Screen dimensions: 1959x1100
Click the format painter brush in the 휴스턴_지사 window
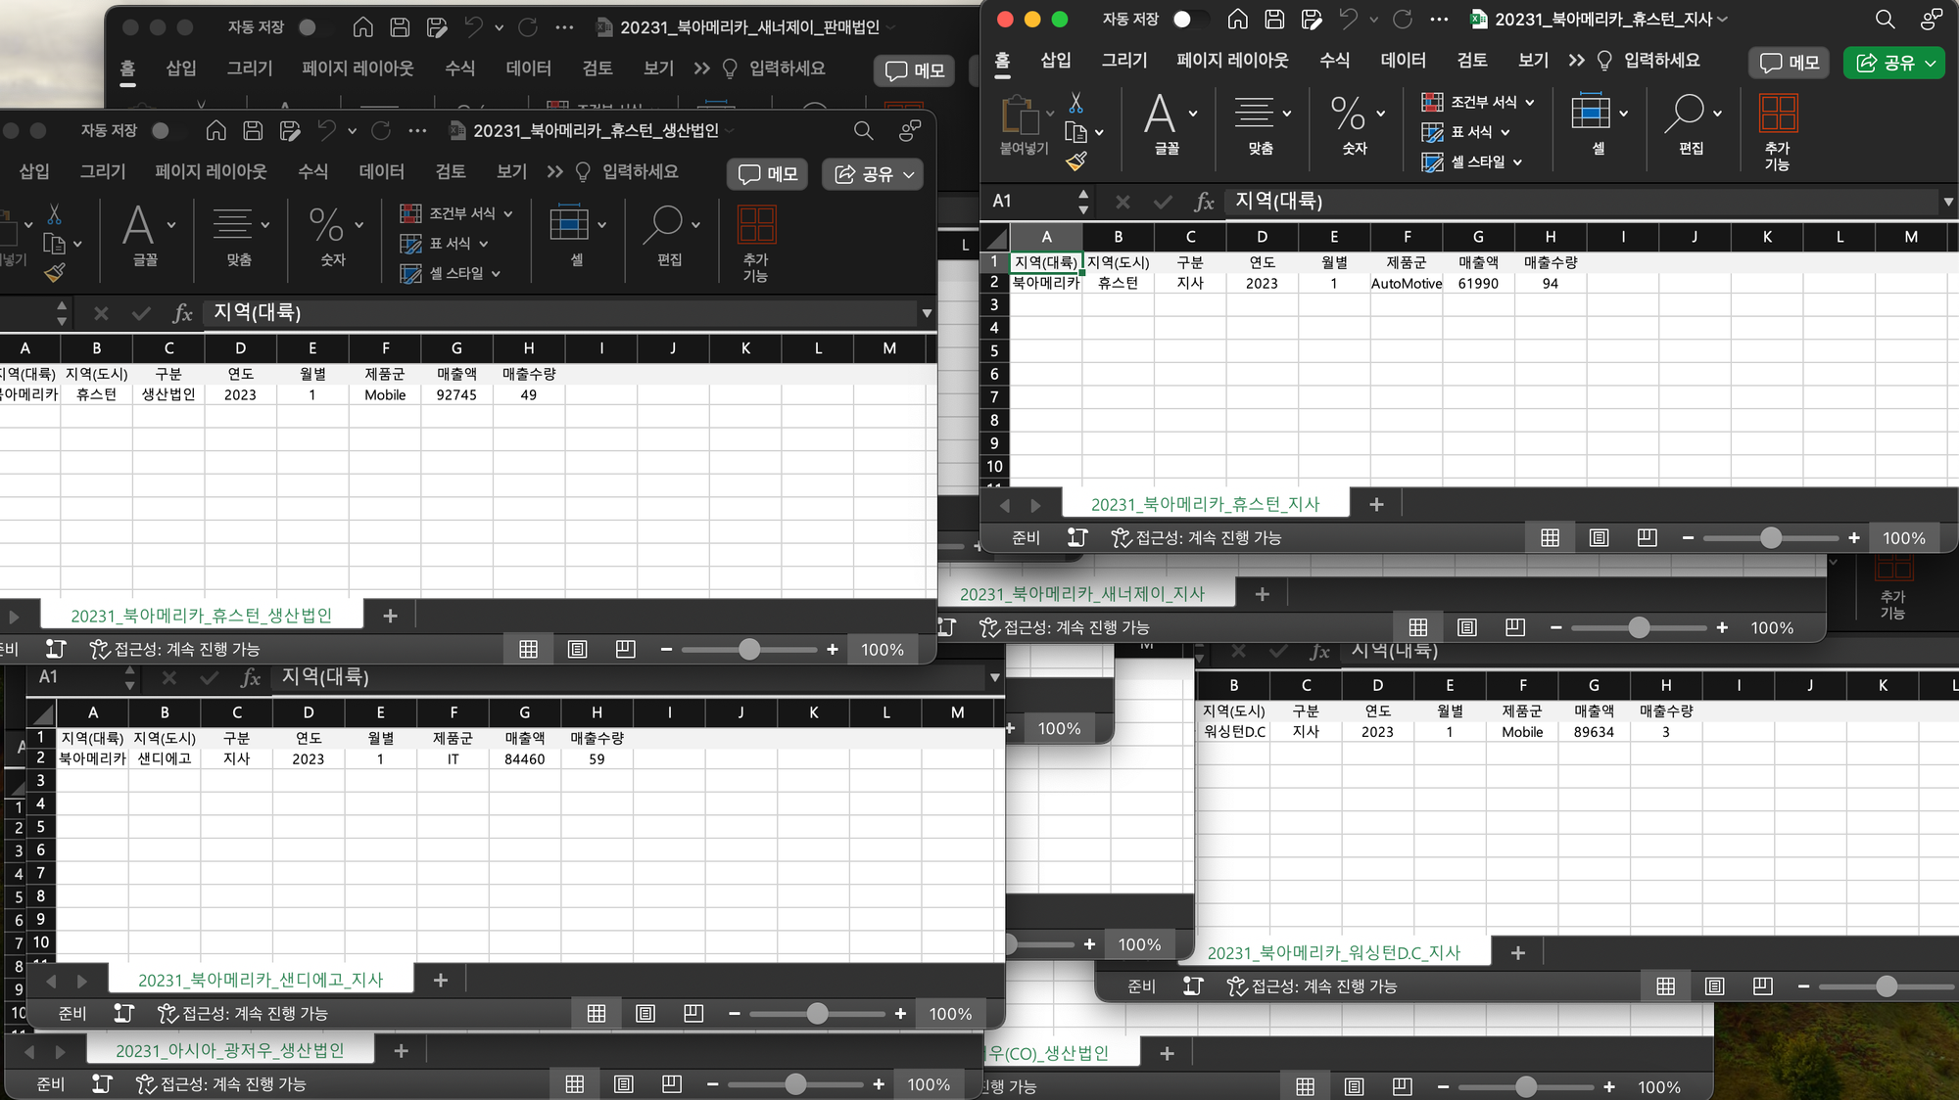click(1075, 161)
